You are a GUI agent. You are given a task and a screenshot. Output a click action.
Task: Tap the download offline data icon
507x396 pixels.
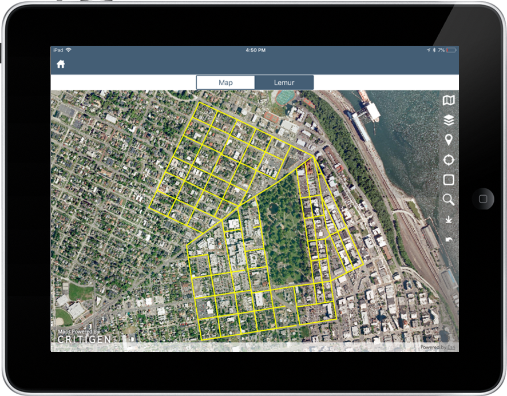pos(449,220)
